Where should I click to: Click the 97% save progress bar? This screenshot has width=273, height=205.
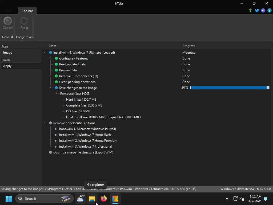(x=230, y=88)
